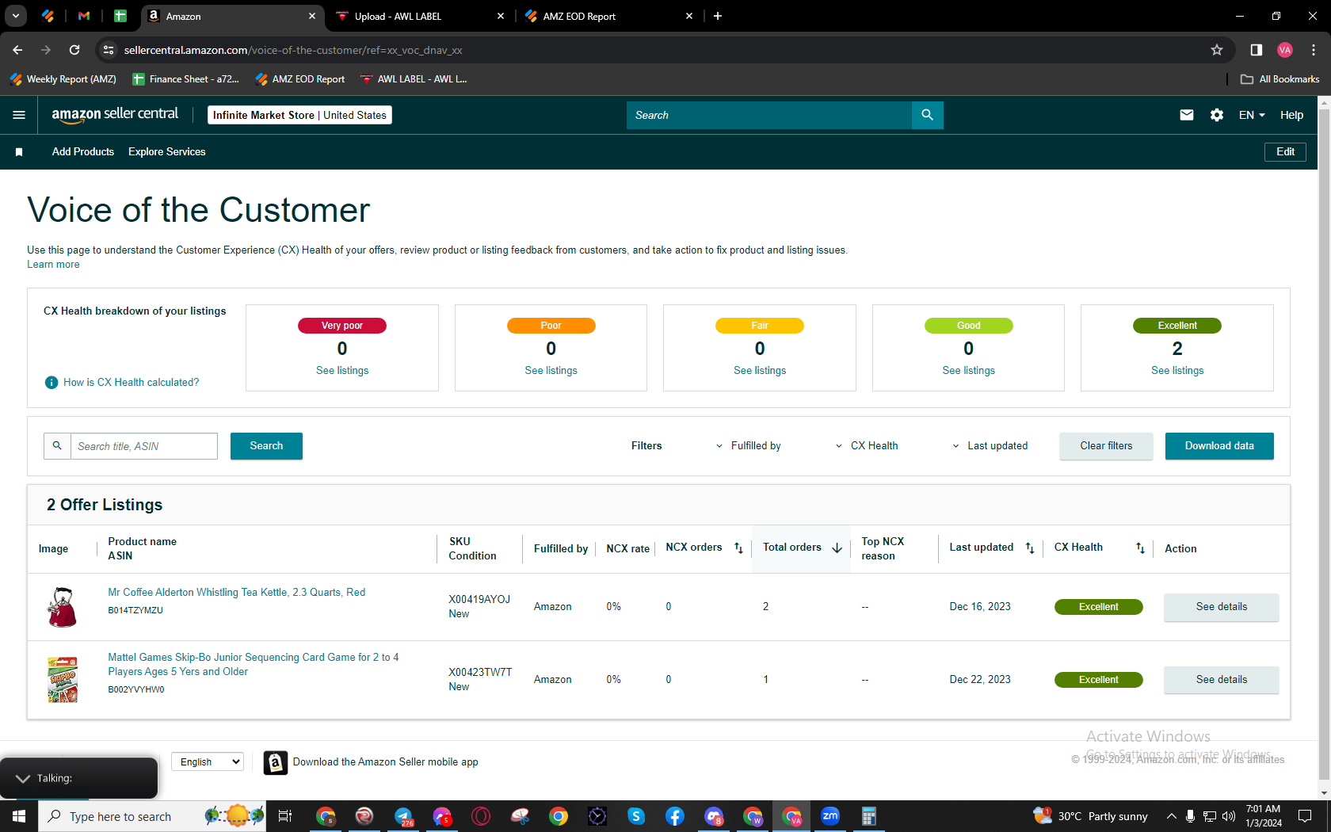Focus the Seller Central header search box
1331x832 pixels.
click(x=769, y=115)
